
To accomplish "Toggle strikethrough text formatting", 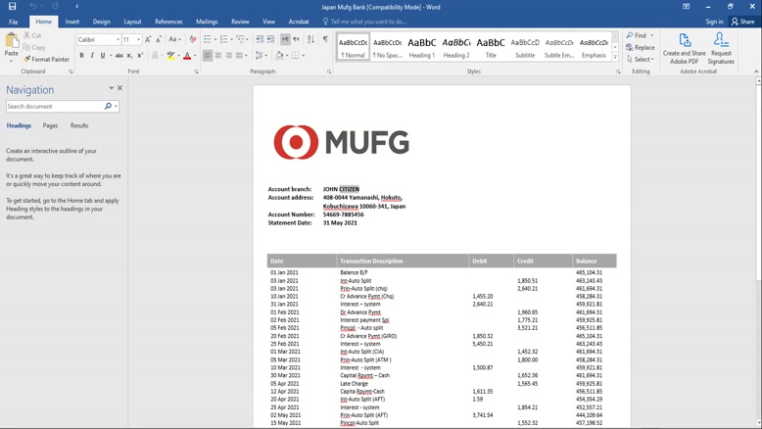I will (x=119, y=56).
